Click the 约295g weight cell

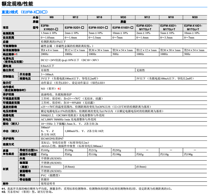pyautogui.click(x=117, y=150)
